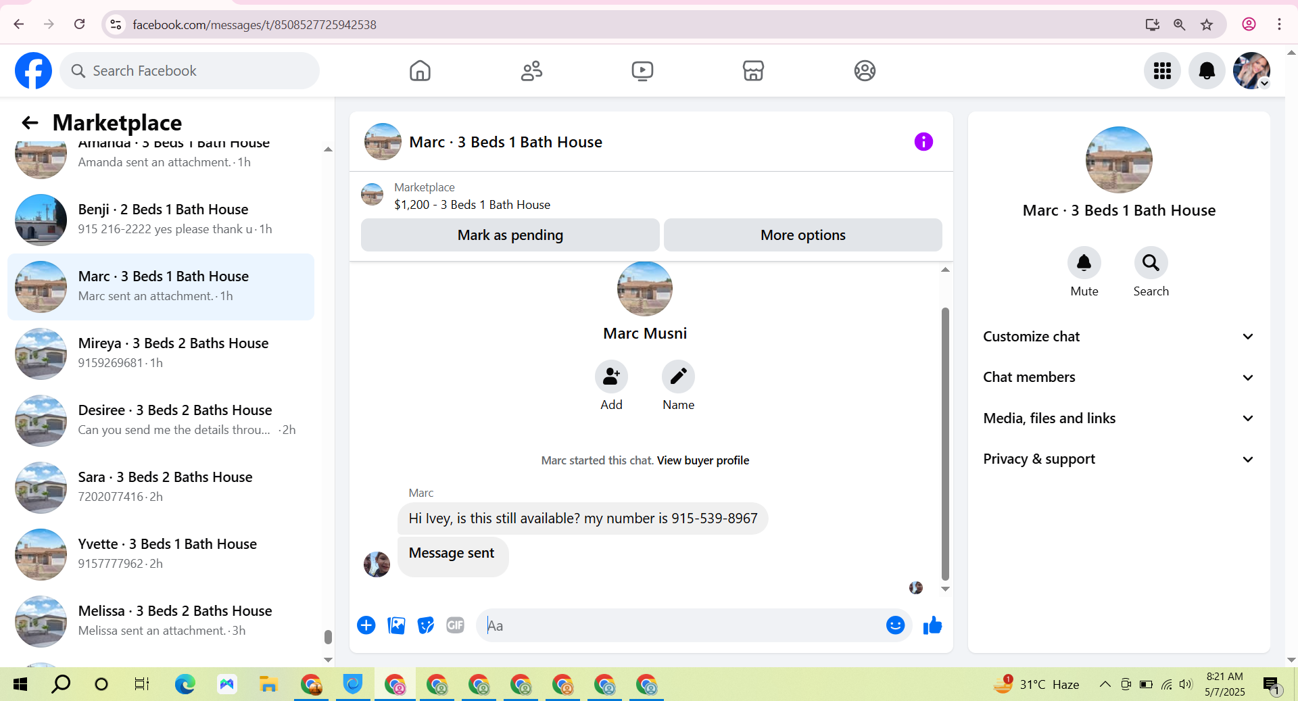Expand Media, files and links section
This screenshot has width=1298, height=701.
point(1119,418)
